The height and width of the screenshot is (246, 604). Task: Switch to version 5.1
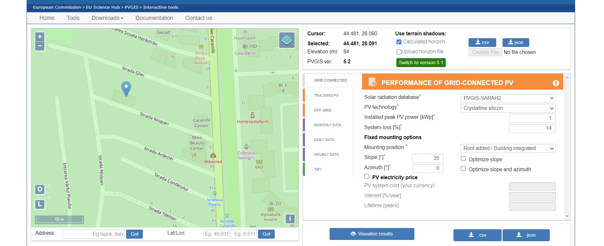(x=421, y=63)
